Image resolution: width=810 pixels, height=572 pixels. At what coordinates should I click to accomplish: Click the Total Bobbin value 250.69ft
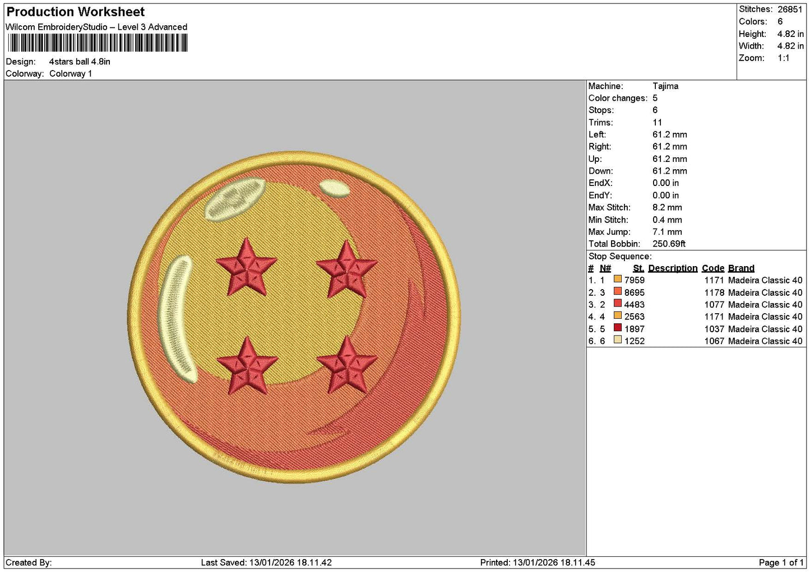(x=669, y=244)
